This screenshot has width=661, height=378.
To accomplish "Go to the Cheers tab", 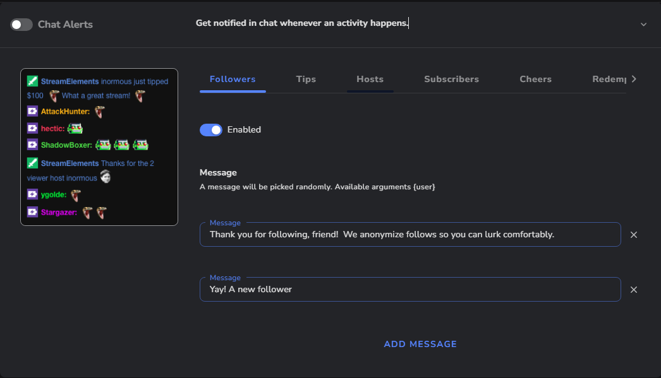I will coord(535,79).
